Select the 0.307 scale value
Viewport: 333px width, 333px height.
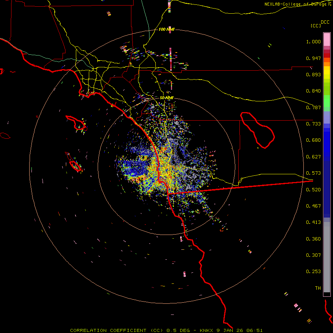[313, 255]
